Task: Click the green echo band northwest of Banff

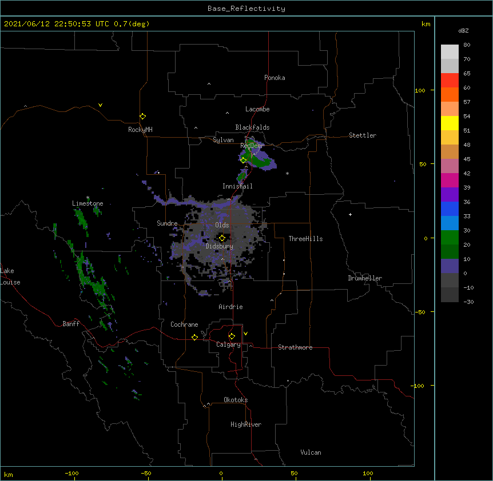Action: point(92,280)
